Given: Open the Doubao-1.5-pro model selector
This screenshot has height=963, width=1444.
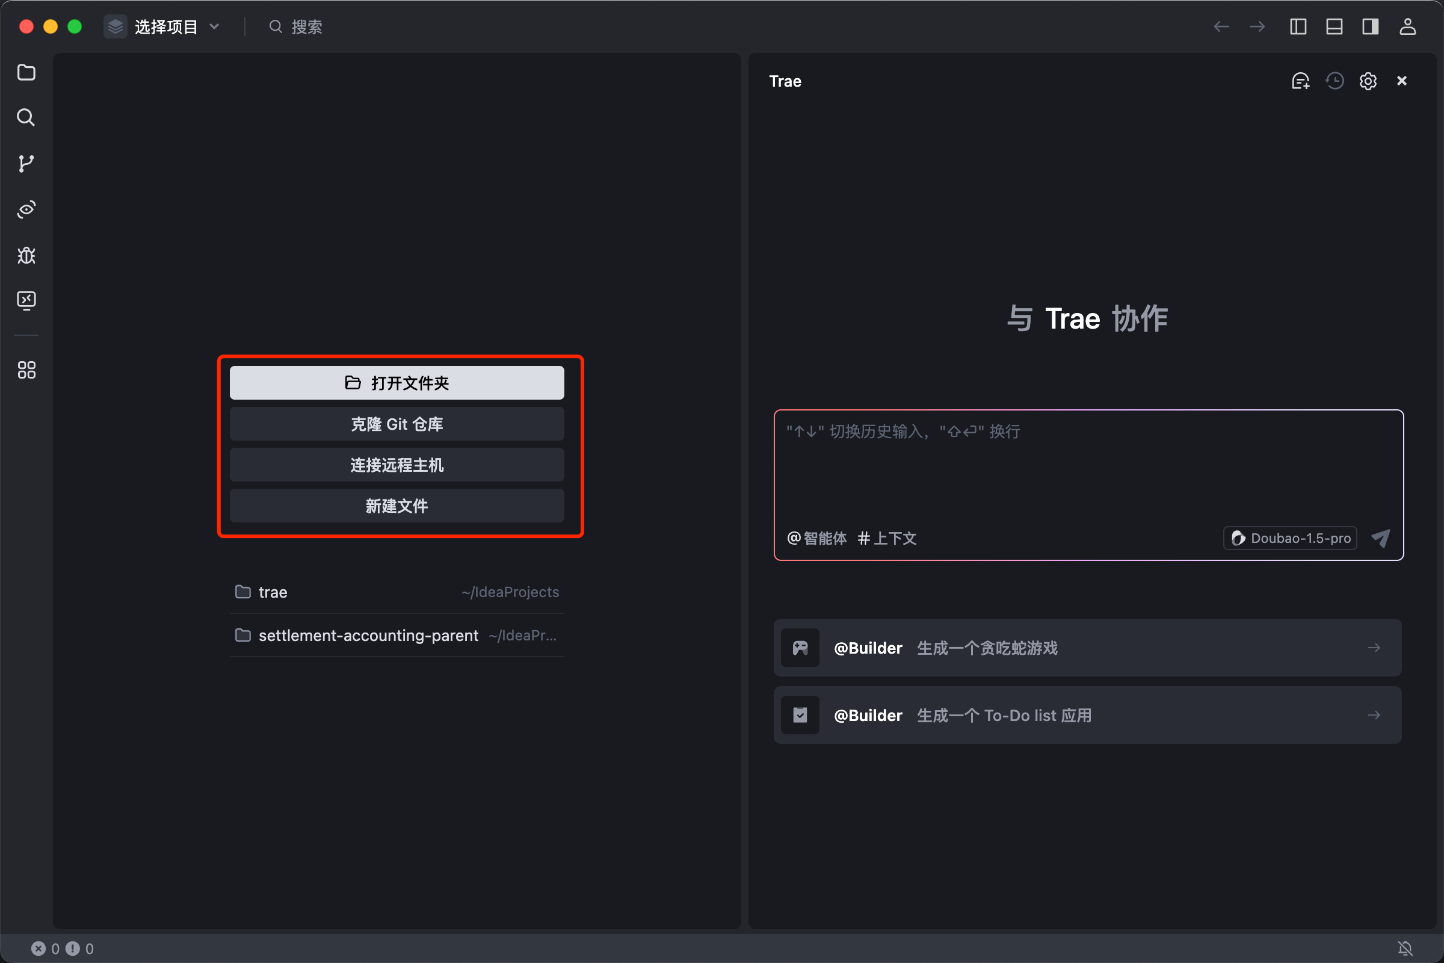Looking at the screenshot, I should 1290,538.
